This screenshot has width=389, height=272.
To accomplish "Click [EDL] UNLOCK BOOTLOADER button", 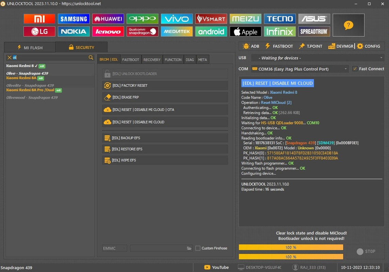I will pyautogui.click(x=165, y=74).
